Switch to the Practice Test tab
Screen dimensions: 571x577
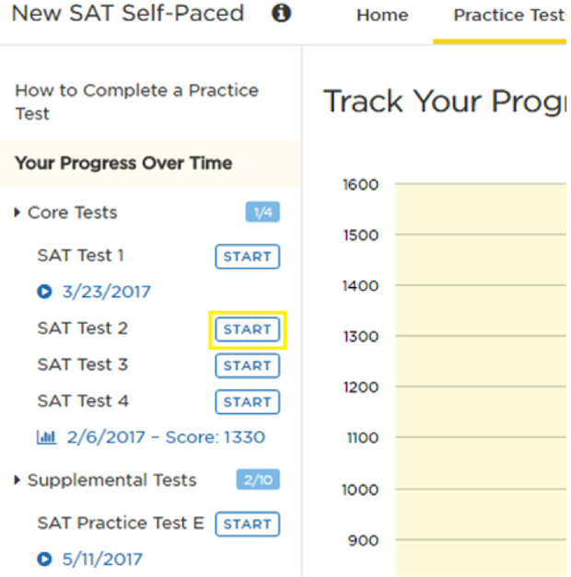point(508,16)
